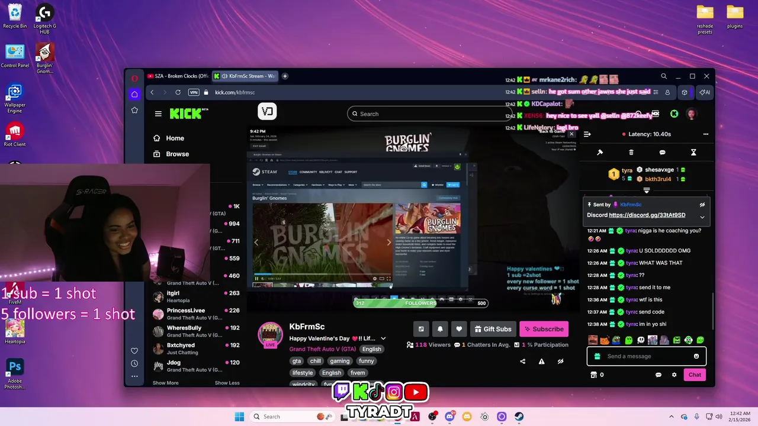
Task: Open Riot Client desktop icon
Action: point(15,134)
